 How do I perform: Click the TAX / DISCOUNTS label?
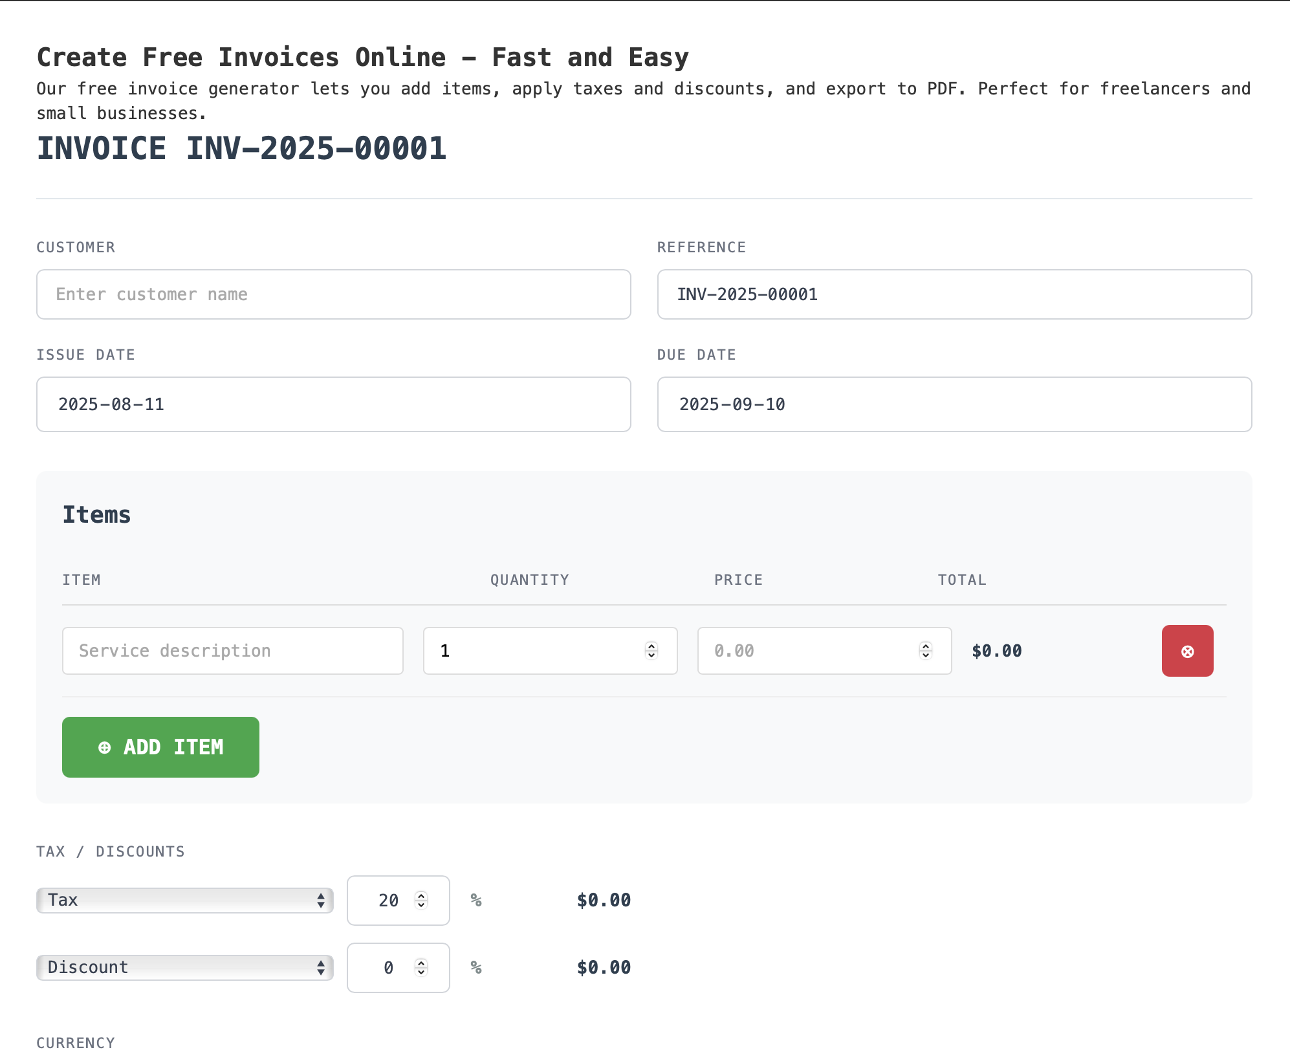[111, 851]
